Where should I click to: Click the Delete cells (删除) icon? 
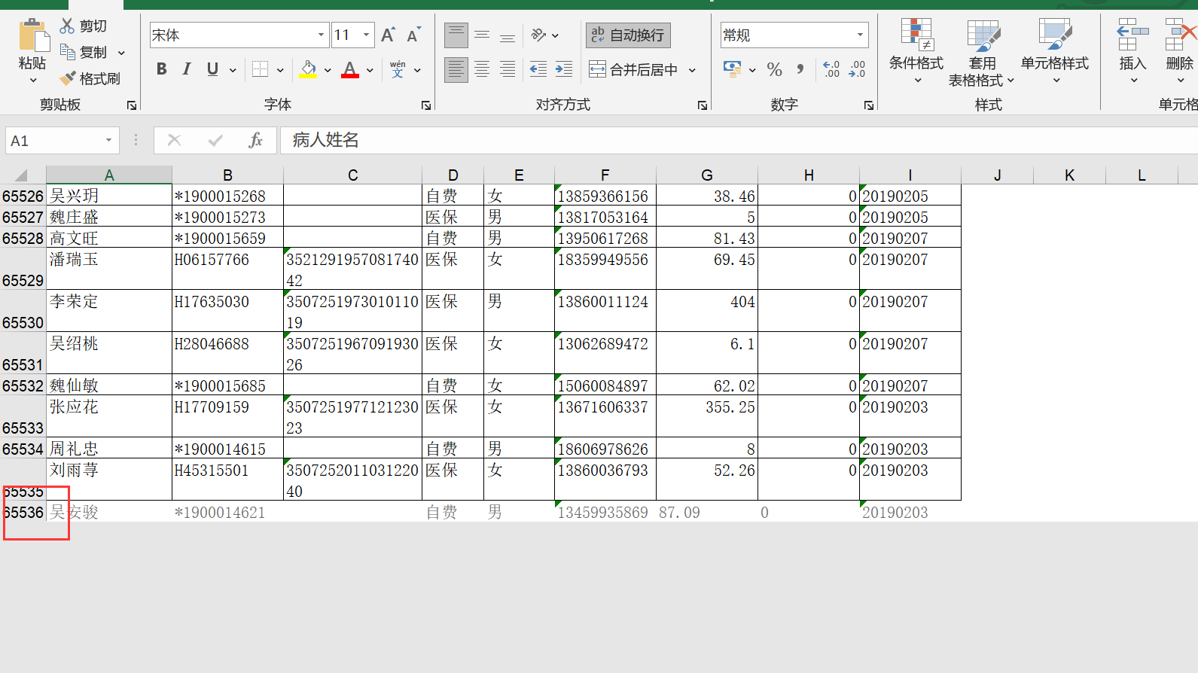[1179, 35]
